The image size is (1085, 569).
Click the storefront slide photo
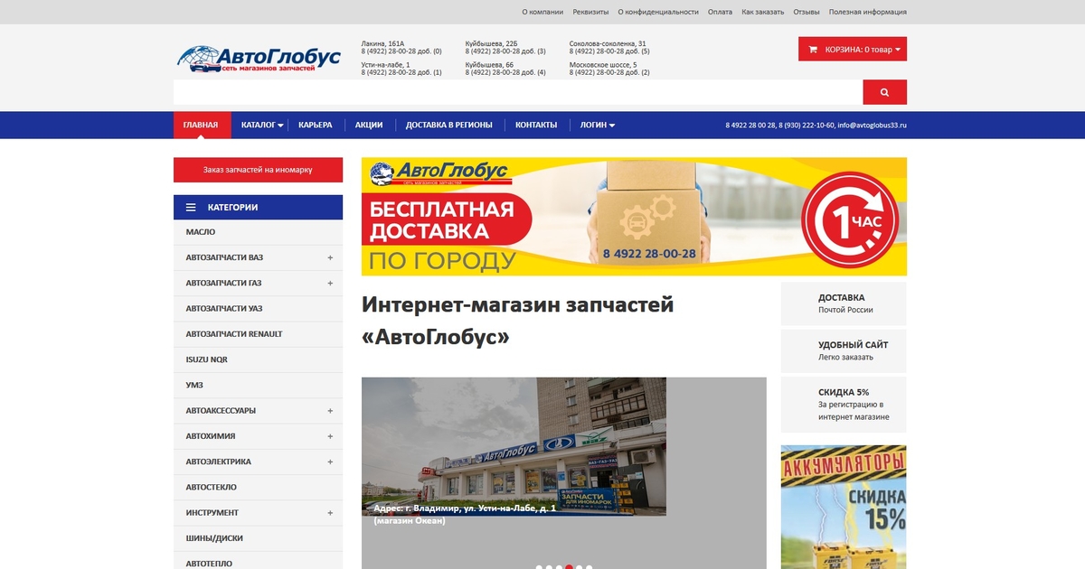pyautogui.click(x=514, y=446)
